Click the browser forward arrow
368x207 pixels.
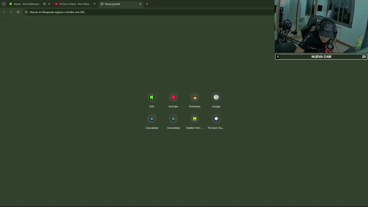tap(11, 12)
